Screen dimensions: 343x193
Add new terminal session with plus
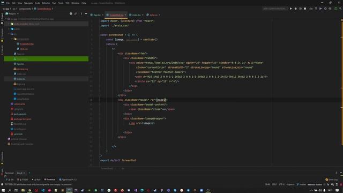click(29, 173)
